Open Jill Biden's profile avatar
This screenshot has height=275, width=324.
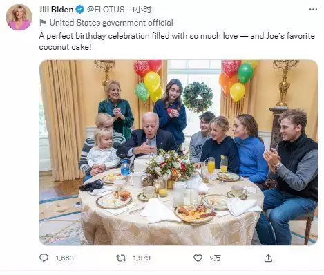19,17
